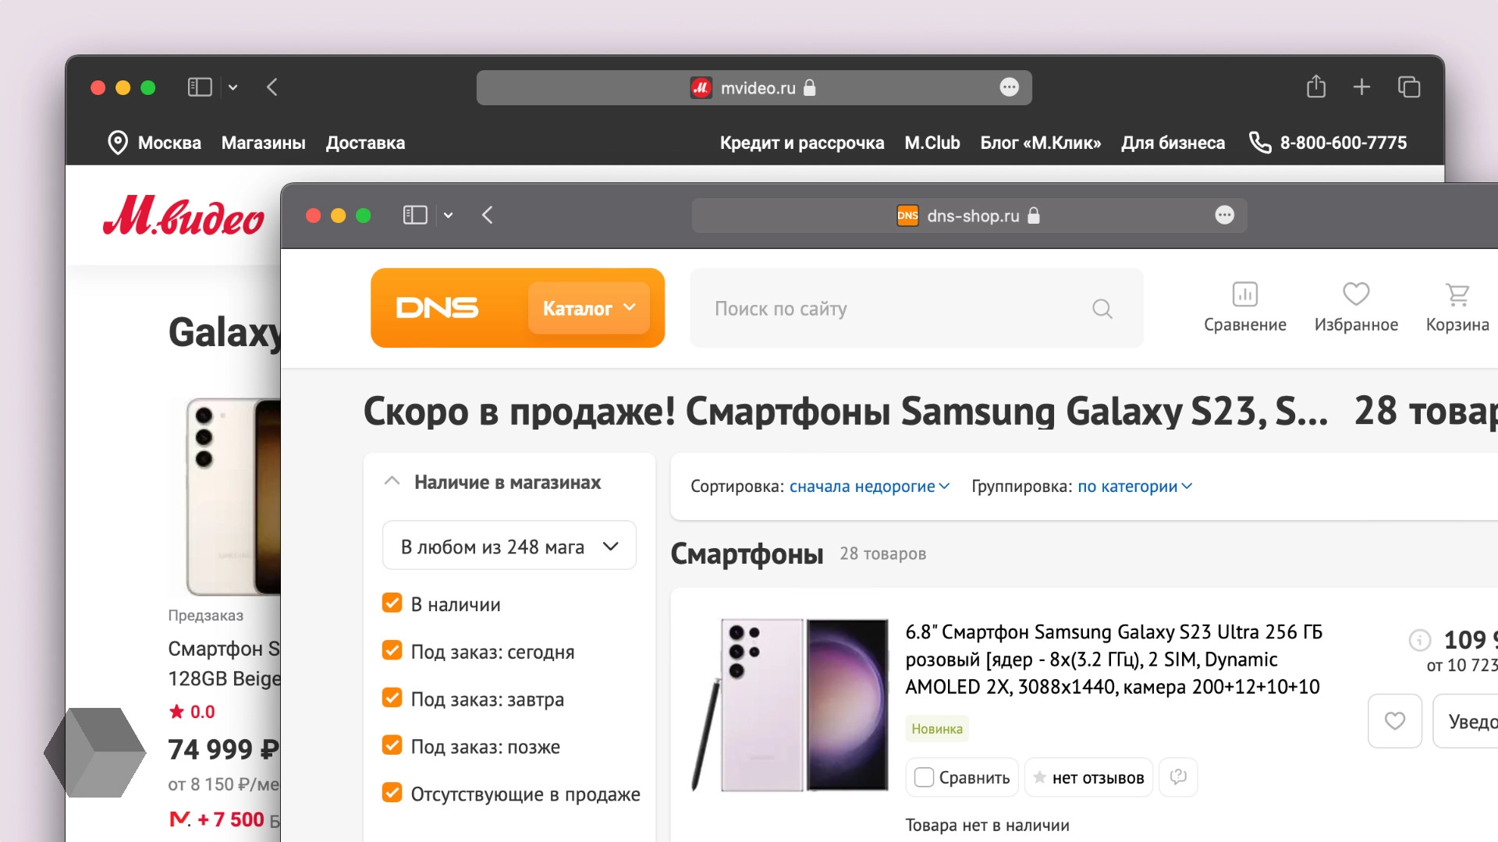The height and width of the screenshot is (842, 1498).
Task: Open sidebar options chevron in dns-shop window
Action: click(448, 215)
